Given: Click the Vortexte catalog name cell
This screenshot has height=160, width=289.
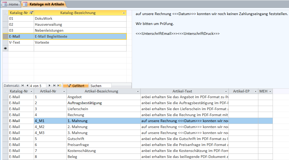Looking at the screenshot, I should click(42, 42).
